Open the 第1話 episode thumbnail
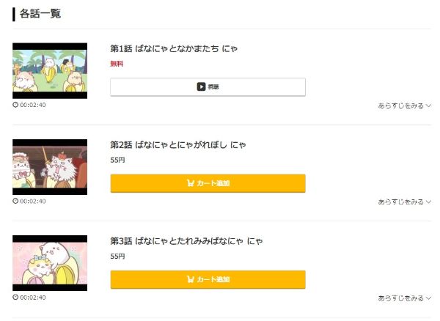This screenshot has width=440, height=321. 50,70
